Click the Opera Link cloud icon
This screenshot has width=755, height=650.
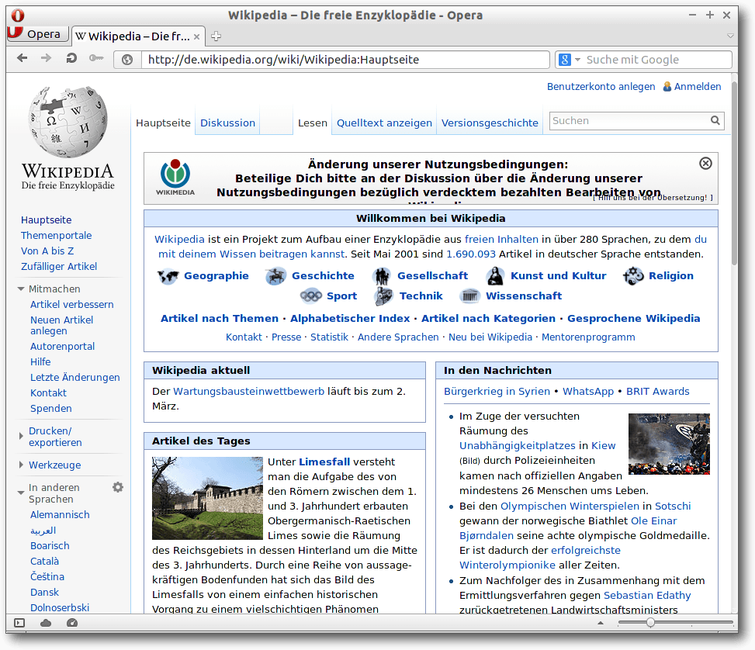[46, 623]
